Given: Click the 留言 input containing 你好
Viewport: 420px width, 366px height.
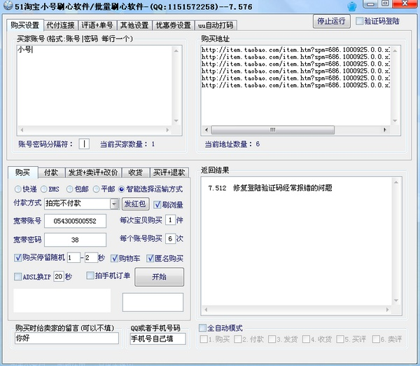Looking at the screenshot, I should point(66,339).
